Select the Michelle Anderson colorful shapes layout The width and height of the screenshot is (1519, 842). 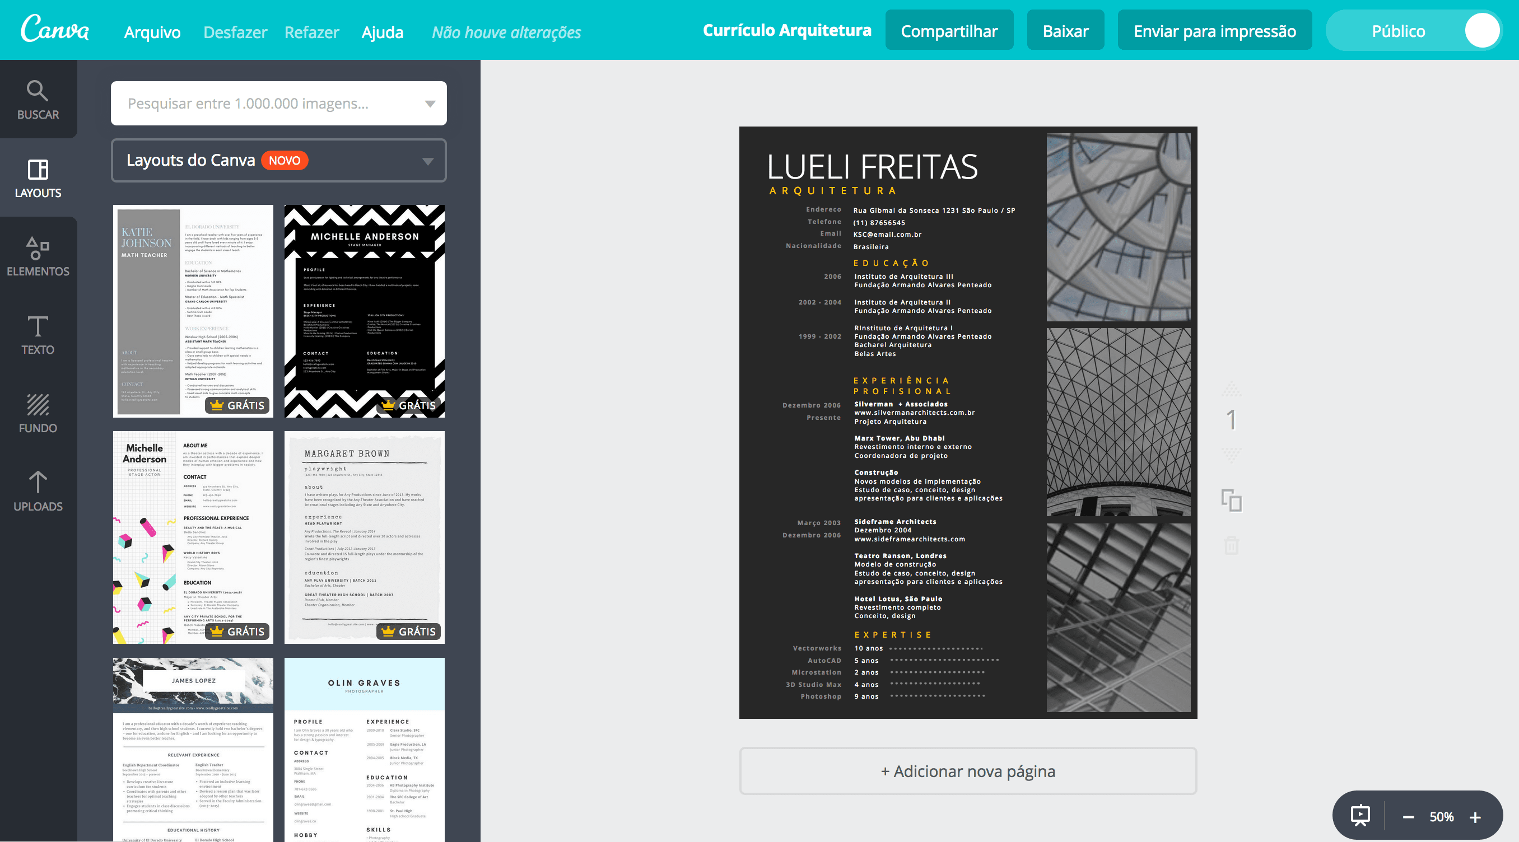coord(193,537)
